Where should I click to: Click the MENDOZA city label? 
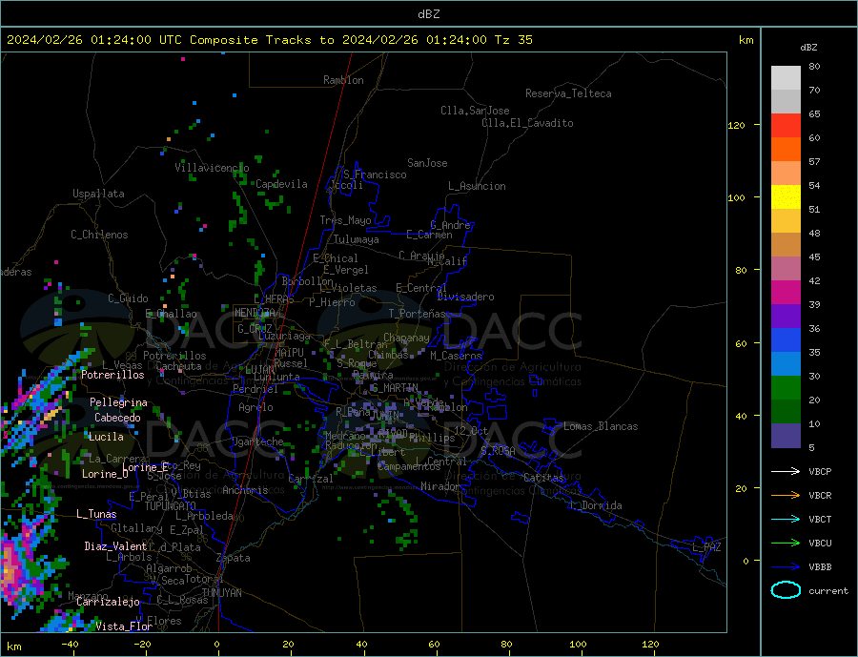[x=255, y=313]
